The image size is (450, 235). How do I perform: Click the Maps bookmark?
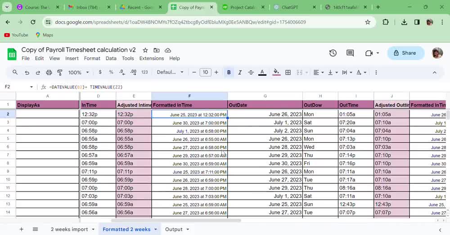tap(44, 35)
